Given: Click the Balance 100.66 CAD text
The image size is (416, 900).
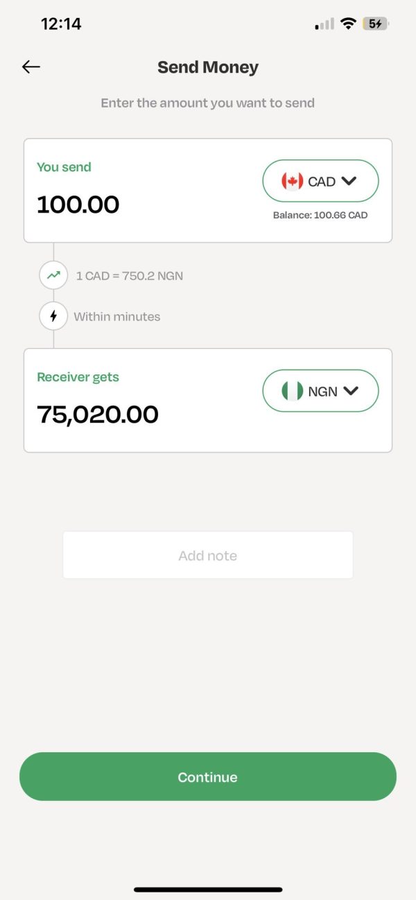Looking at the screenshot, I should (x=320, y=215).
